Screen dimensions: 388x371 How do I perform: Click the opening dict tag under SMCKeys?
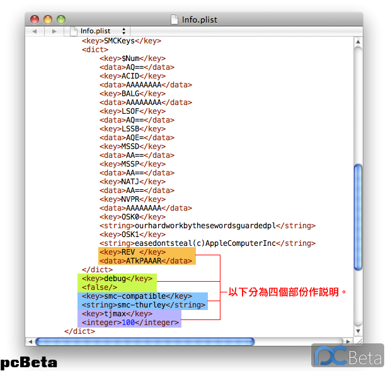(95, 50)
